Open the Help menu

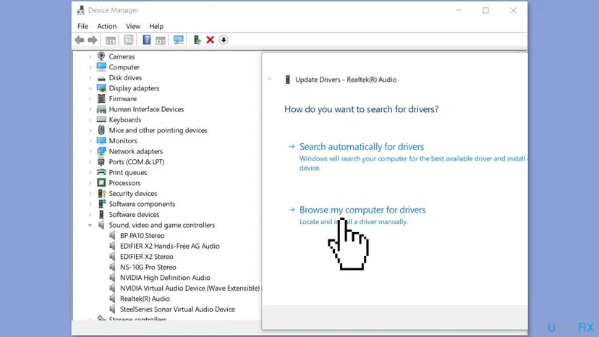tap(156, 26)
